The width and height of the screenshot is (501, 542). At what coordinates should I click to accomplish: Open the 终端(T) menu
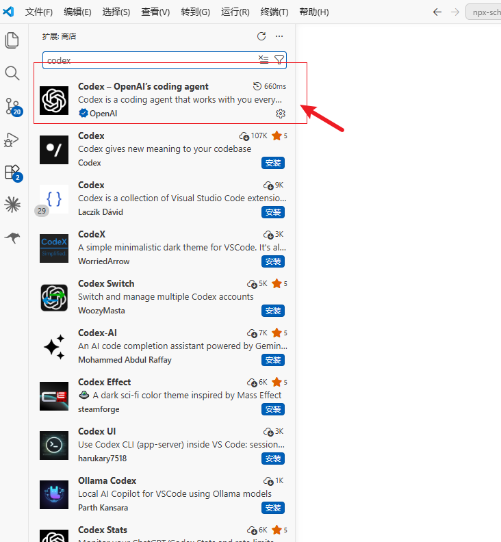(274, 12)
